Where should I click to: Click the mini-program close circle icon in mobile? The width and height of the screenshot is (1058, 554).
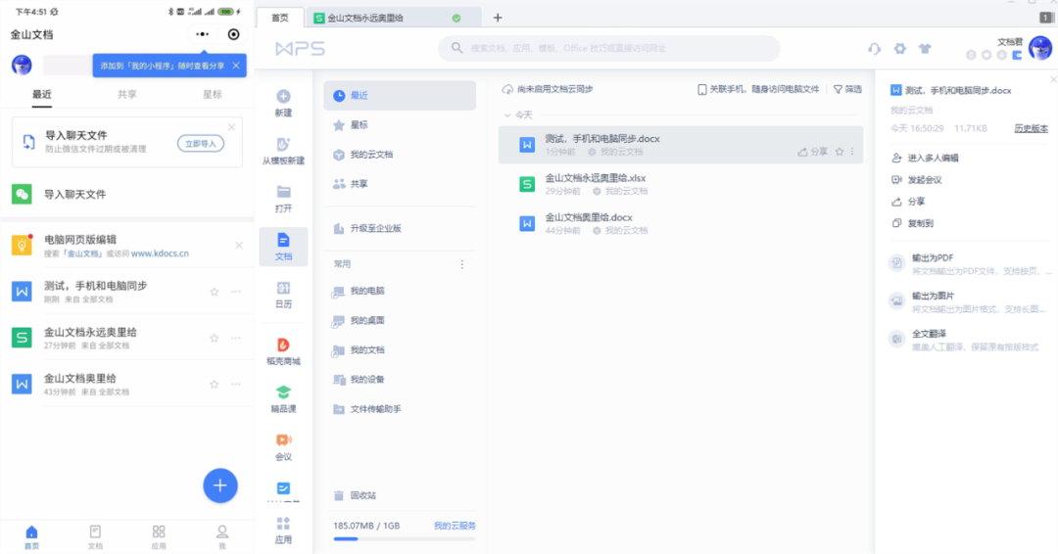233,34
